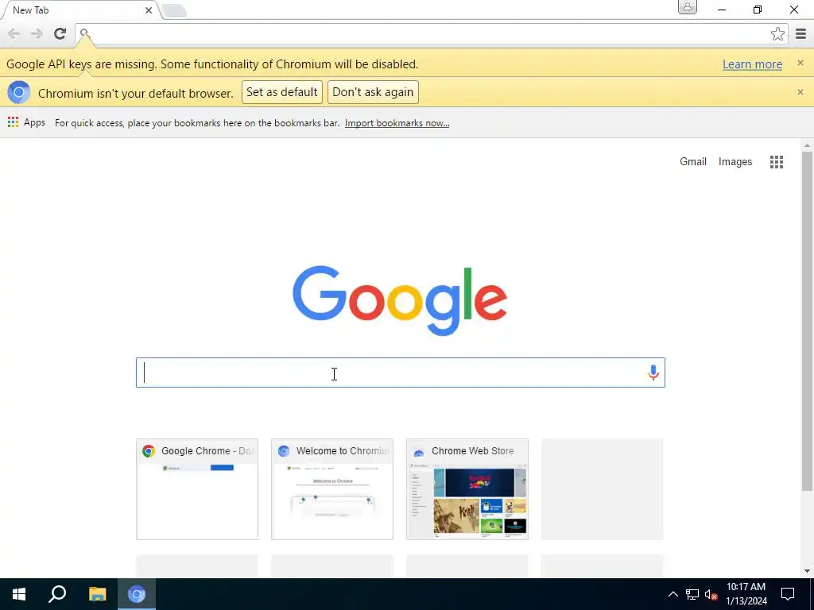The image size is (814, 610).
Task: Click the browser Back arrow
Action: [14, 33]
